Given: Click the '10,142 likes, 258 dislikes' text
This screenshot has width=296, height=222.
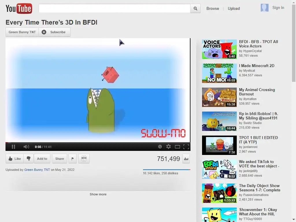Looking at the screenshot, I should tap(160, 173).
